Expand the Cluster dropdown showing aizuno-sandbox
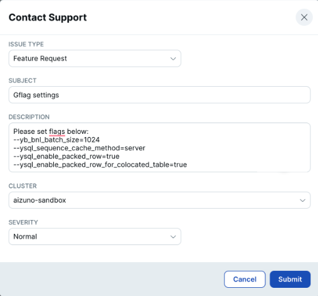This screenshot has width=318, height=296. coord(159,200)
